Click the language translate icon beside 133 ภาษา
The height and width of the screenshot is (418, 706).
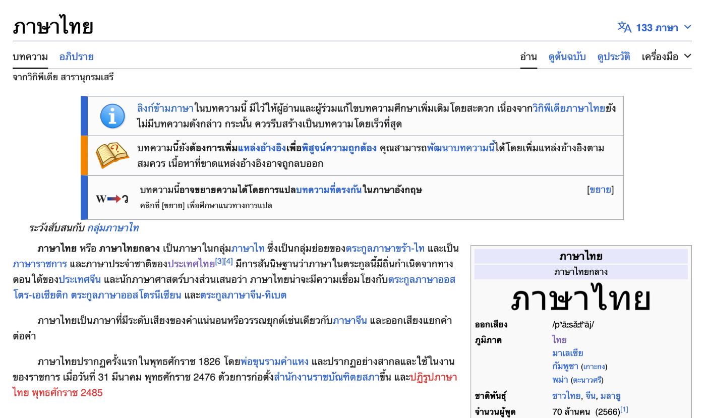click(x=624, y=27)
